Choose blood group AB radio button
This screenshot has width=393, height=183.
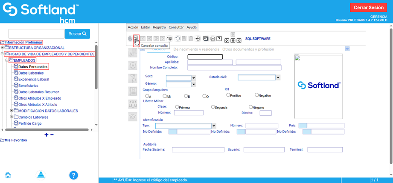(x=165, y=96)
